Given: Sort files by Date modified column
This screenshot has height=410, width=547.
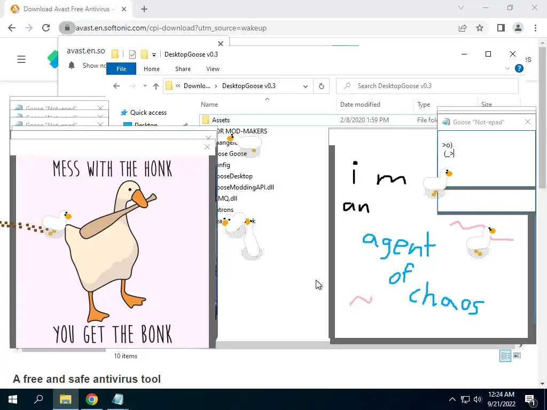Looking at the screenshot, I should (361, 105).
